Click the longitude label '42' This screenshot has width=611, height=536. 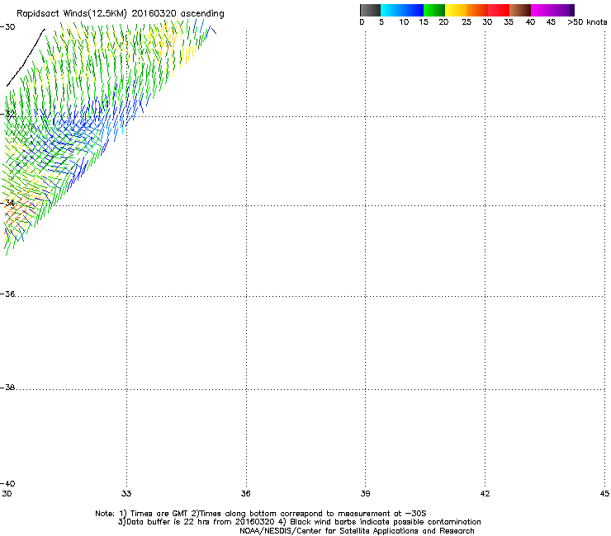click(485, 494)
